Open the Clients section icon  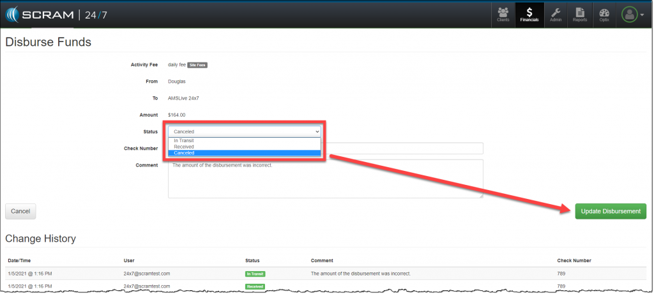pos(503,15)
